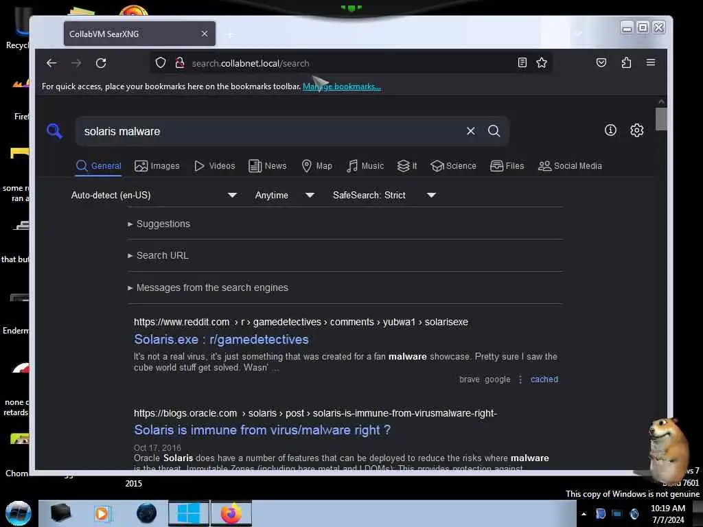The height and width of the screenshot is (527, 703).
Task: Switch to the Social Media category
Action: pos(569,166)
